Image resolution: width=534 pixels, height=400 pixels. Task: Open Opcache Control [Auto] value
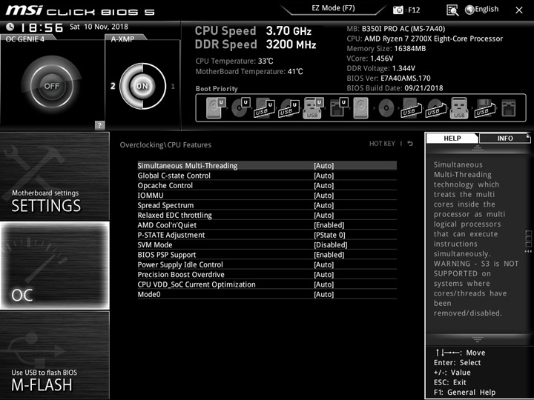point(324,185)
